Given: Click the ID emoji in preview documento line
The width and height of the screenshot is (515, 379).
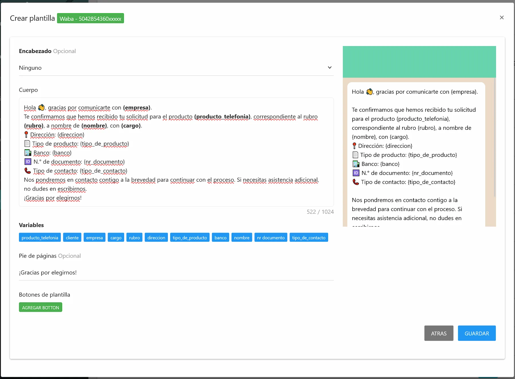Looking at the screenshot, I should (356, 173).
